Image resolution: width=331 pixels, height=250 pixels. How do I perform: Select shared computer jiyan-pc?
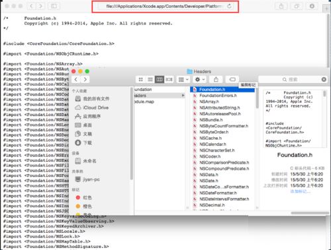[x=87, y=179]
